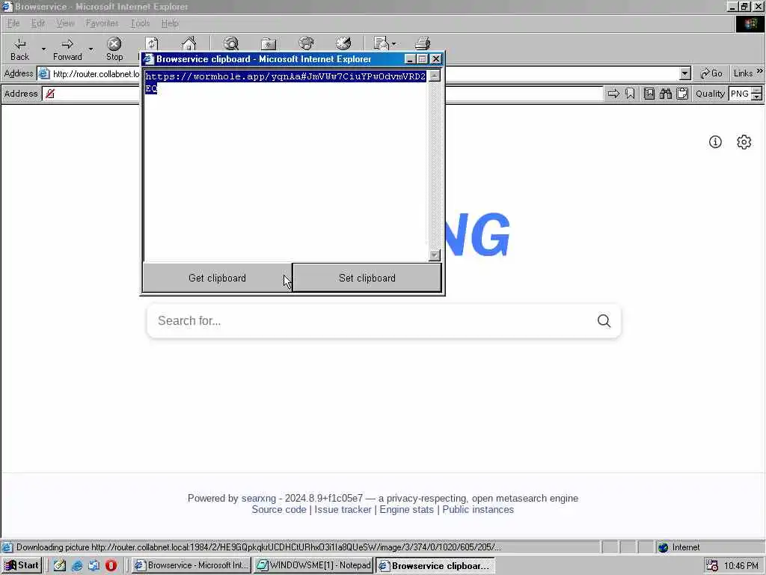Click the Browservice find binoculars icon

tap(665, 94)
